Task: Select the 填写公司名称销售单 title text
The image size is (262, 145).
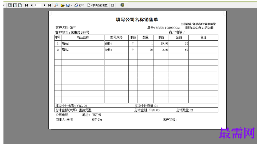Action: (x=137, y=20)
